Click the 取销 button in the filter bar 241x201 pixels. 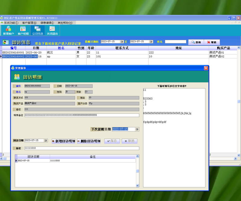(x=212, y=42)
